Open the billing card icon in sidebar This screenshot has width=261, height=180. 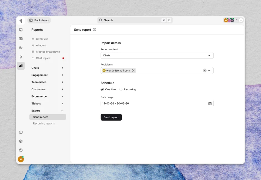[21, 132]
